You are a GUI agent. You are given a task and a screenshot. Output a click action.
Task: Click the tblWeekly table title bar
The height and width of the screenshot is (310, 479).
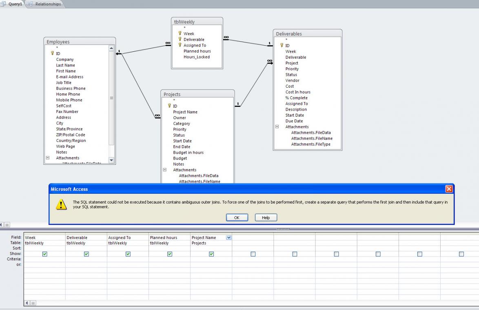coord(197,22)
